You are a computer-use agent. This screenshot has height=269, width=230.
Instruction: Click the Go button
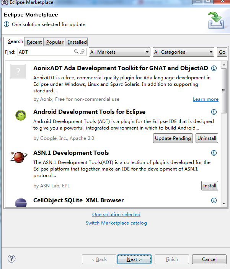222,52
